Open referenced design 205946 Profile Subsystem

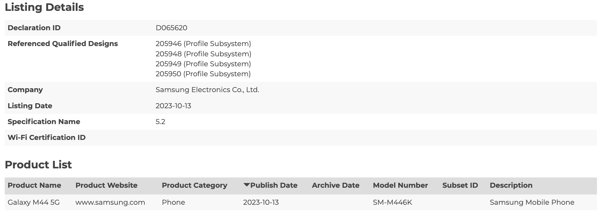pyautogui.click(x=203, y=44)
